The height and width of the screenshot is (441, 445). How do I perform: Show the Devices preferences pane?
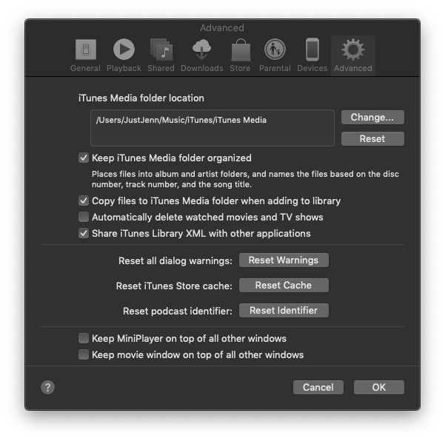tap(312, 55)
